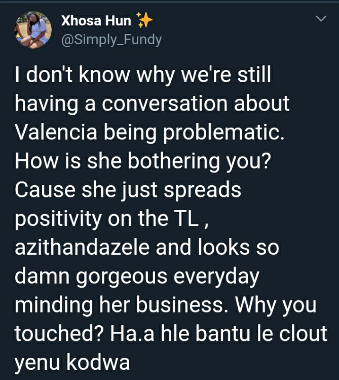Click the sparkles emoji beside the name
This screenshot has height=380, width=339.
144,20
